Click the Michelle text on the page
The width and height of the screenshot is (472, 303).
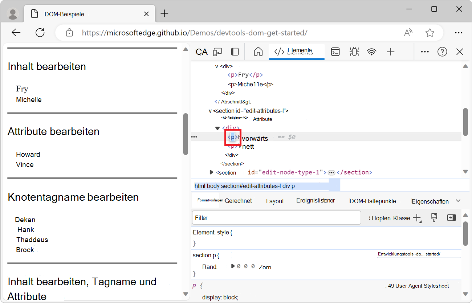coord(29,100)
